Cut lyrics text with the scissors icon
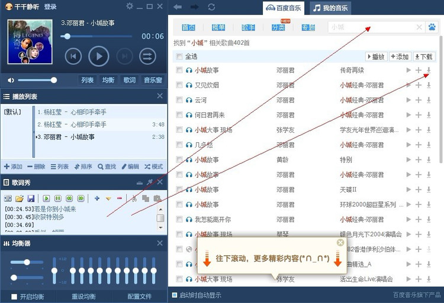Screen dimensions: 444x303 [x=134, y=198]
